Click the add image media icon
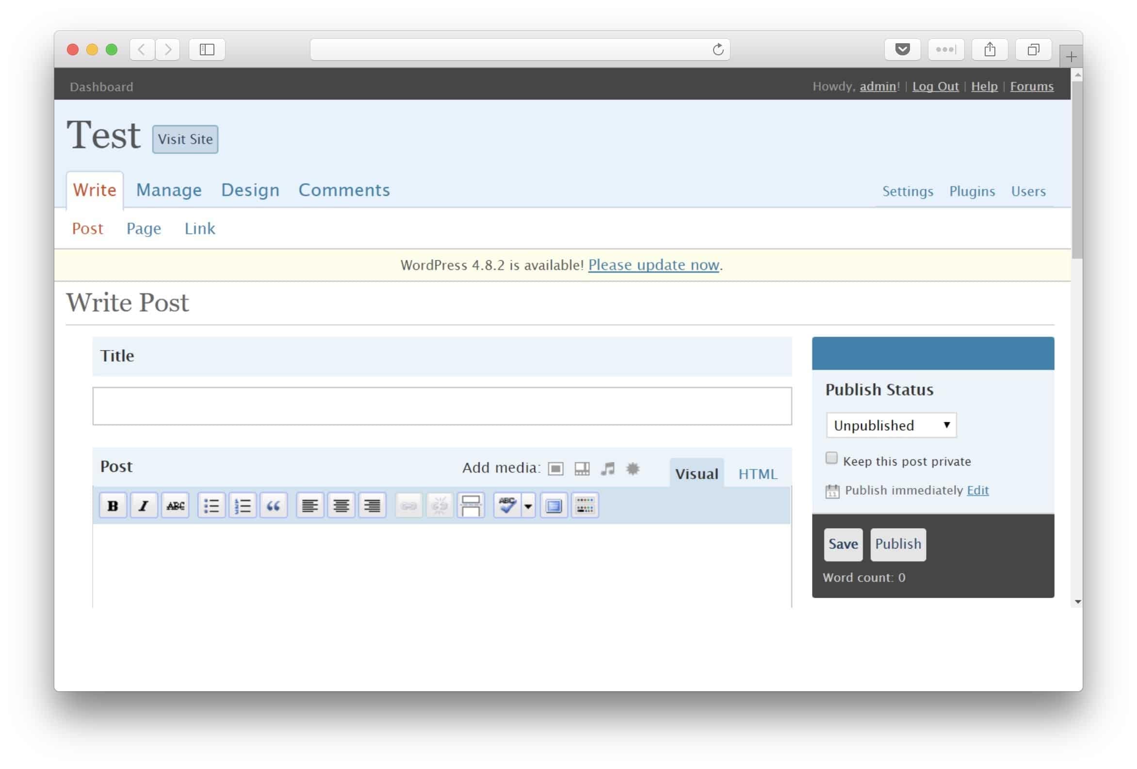Screen dimensions: 1137x769 tap(555, 469)
